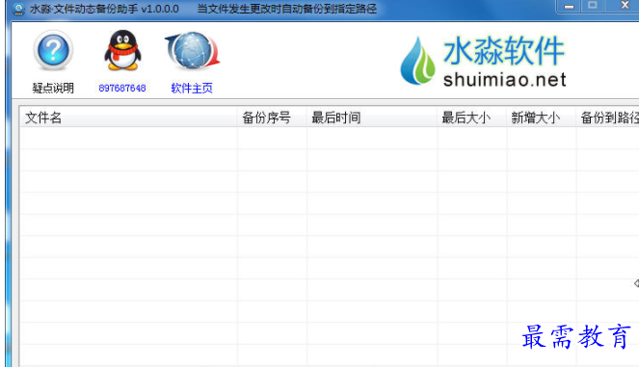Click the 疑点说明 label

53,88
